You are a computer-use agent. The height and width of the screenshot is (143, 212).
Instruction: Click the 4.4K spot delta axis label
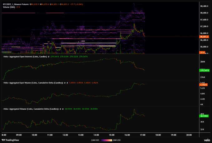(203, 99)
